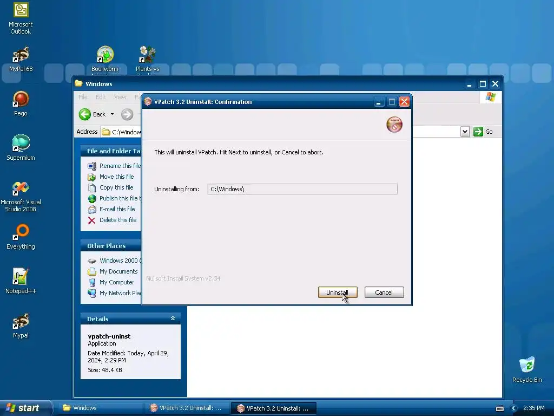Expand hidden tray icons arrow
Screen dimensions: 554x416
(514, 408)
